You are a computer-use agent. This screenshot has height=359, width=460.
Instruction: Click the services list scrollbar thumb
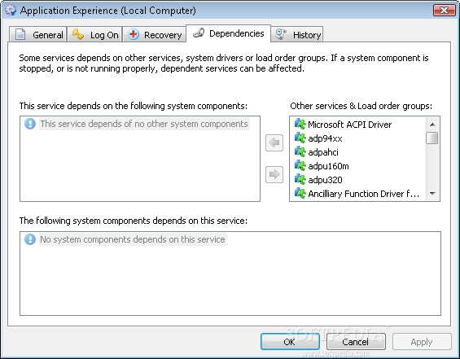pyautogui.click(x=432, y=138)
